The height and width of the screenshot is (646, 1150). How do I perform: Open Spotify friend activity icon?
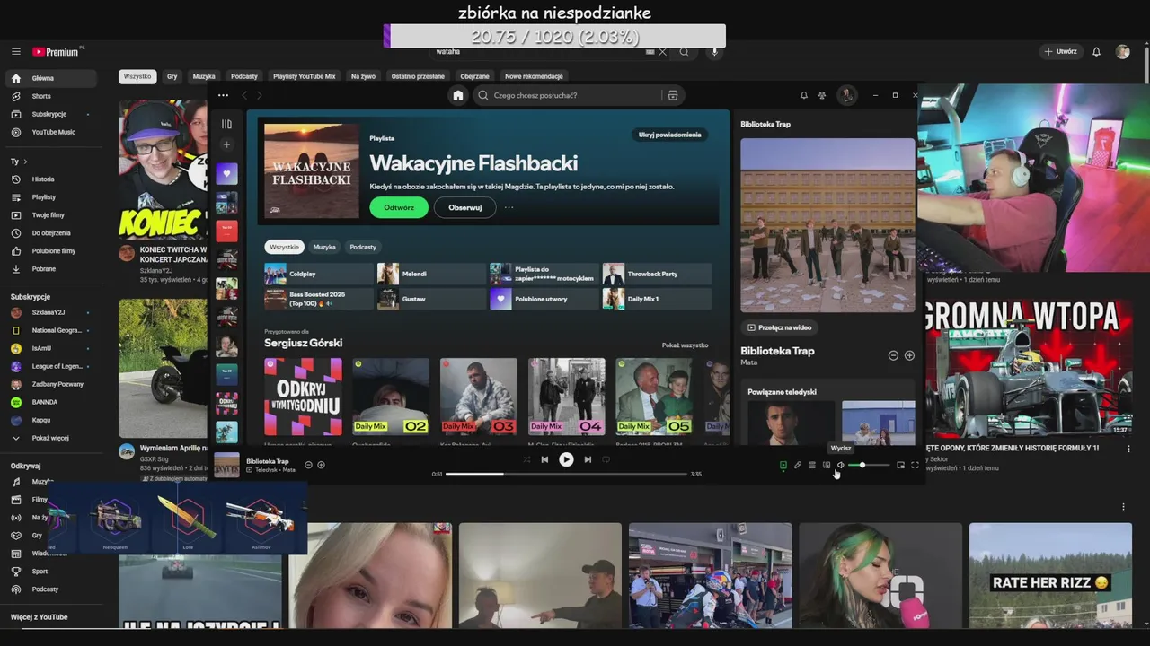822,95
